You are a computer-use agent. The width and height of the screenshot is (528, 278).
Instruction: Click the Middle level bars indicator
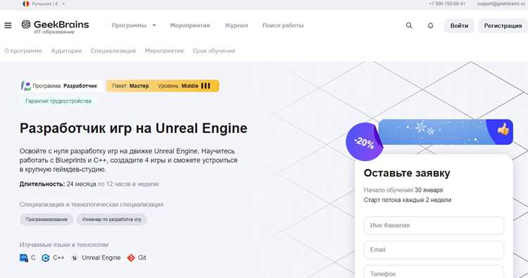(206, 86)
